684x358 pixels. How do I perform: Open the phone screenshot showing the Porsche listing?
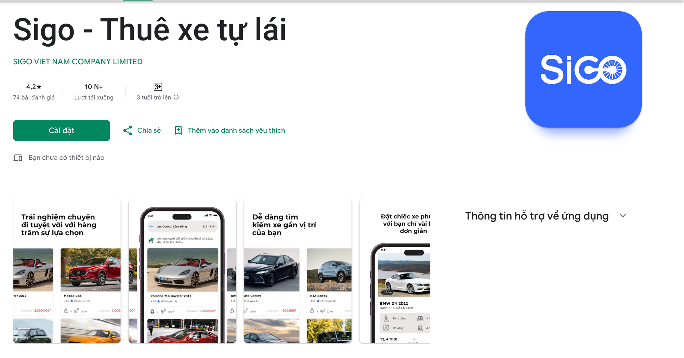click(x=182, y=270)
